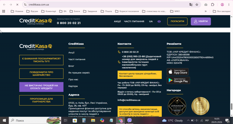Image resolution: width=233 pixels, height=124 pixels.
Task: Click the site information icon in the address bar
Action: (x=25, y=5)
